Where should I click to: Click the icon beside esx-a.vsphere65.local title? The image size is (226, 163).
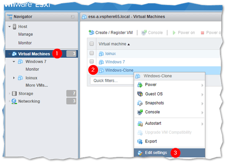[84, 17]
